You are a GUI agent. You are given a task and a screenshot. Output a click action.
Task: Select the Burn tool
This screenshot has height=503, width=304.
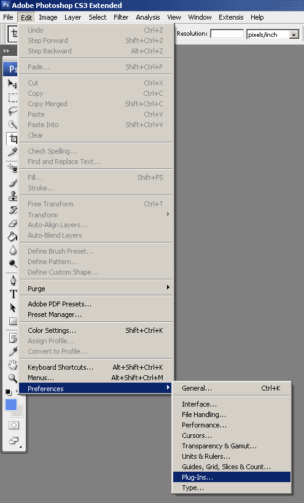[x=12, y=263]
